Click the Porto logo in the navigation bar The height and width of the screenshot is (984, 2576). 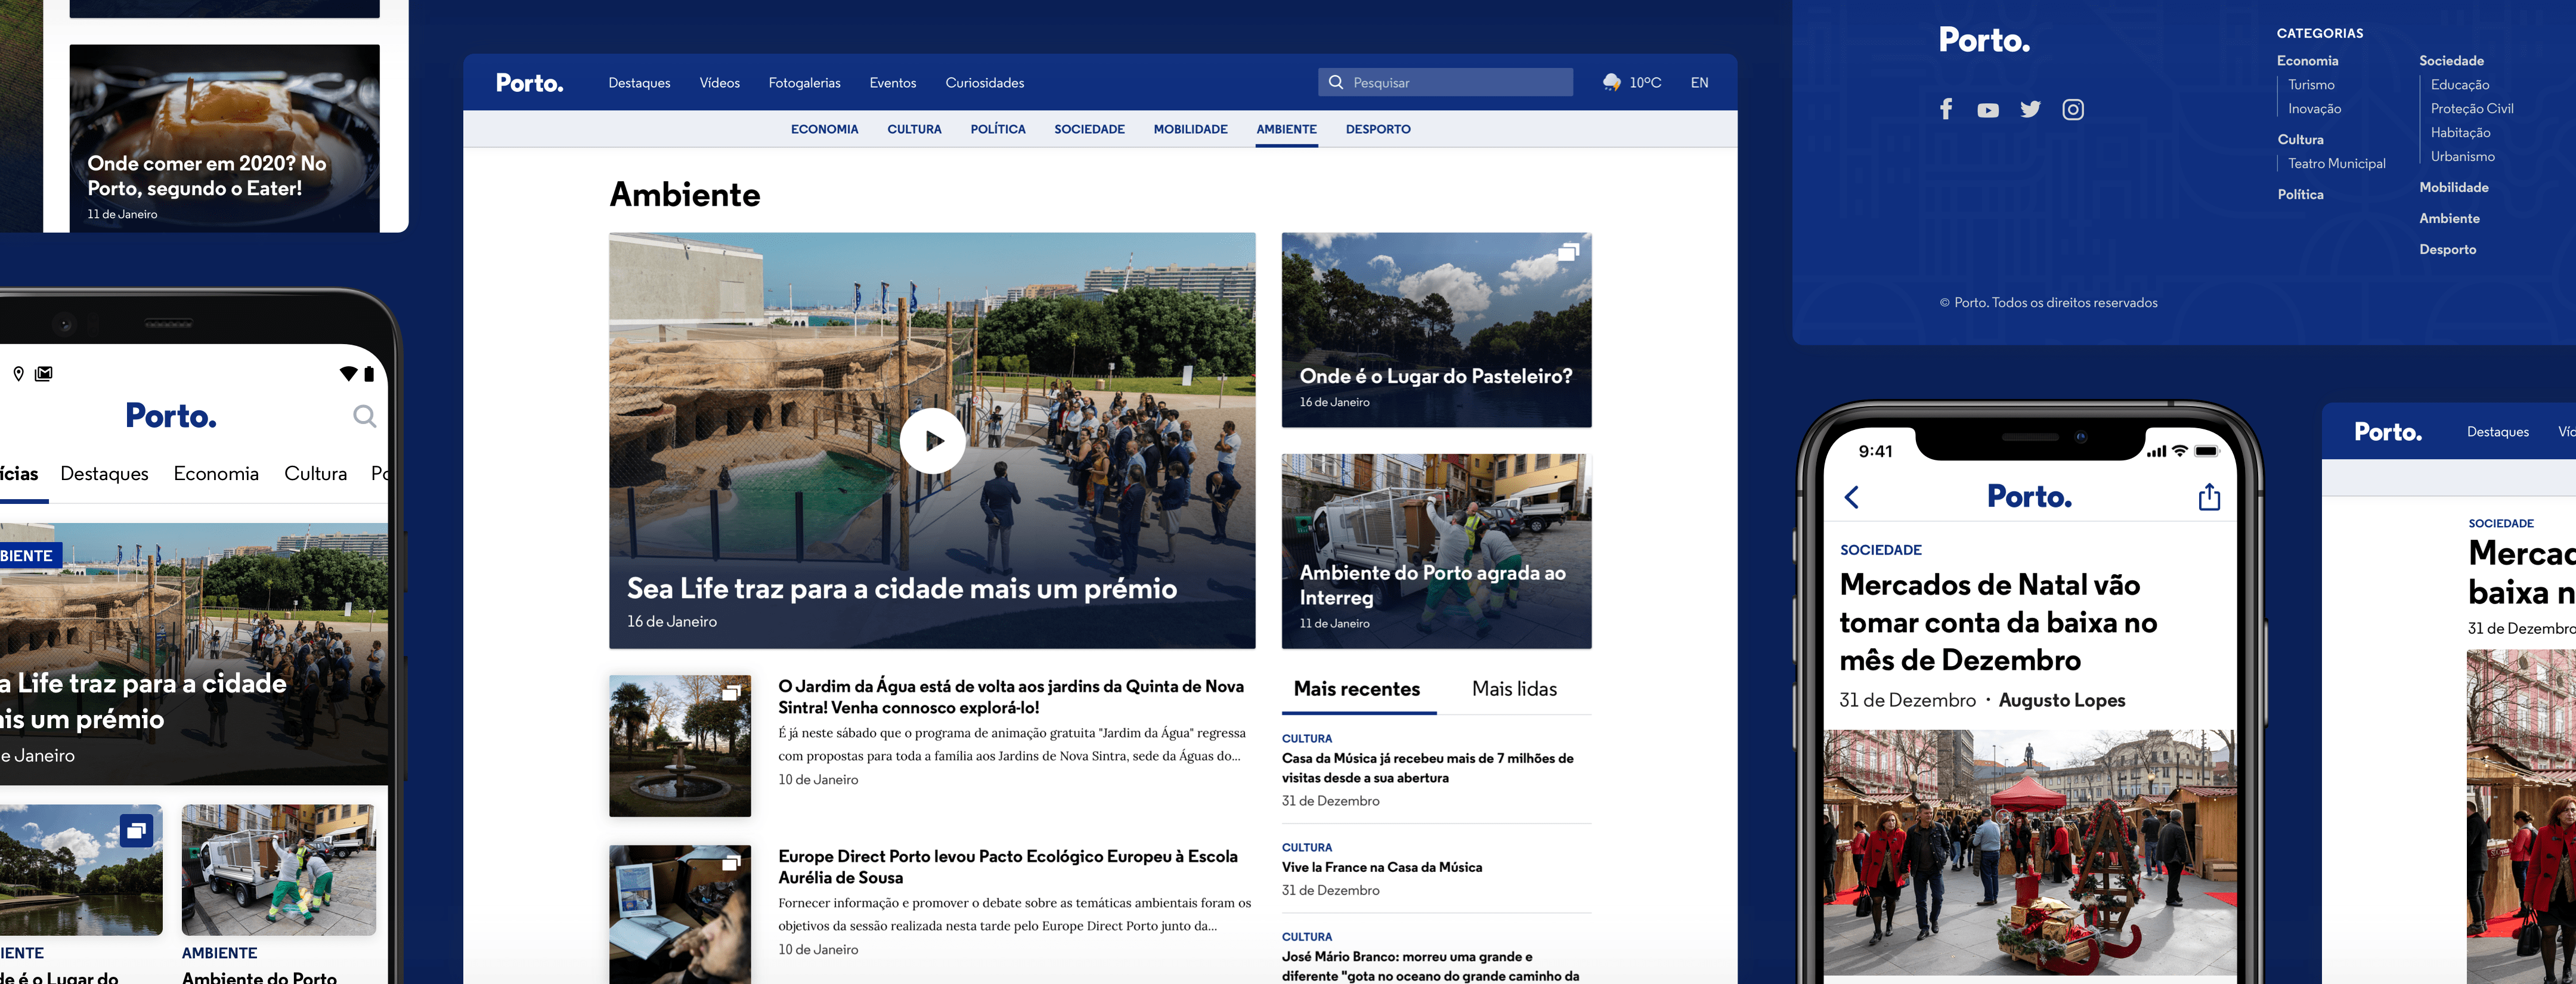529,82
